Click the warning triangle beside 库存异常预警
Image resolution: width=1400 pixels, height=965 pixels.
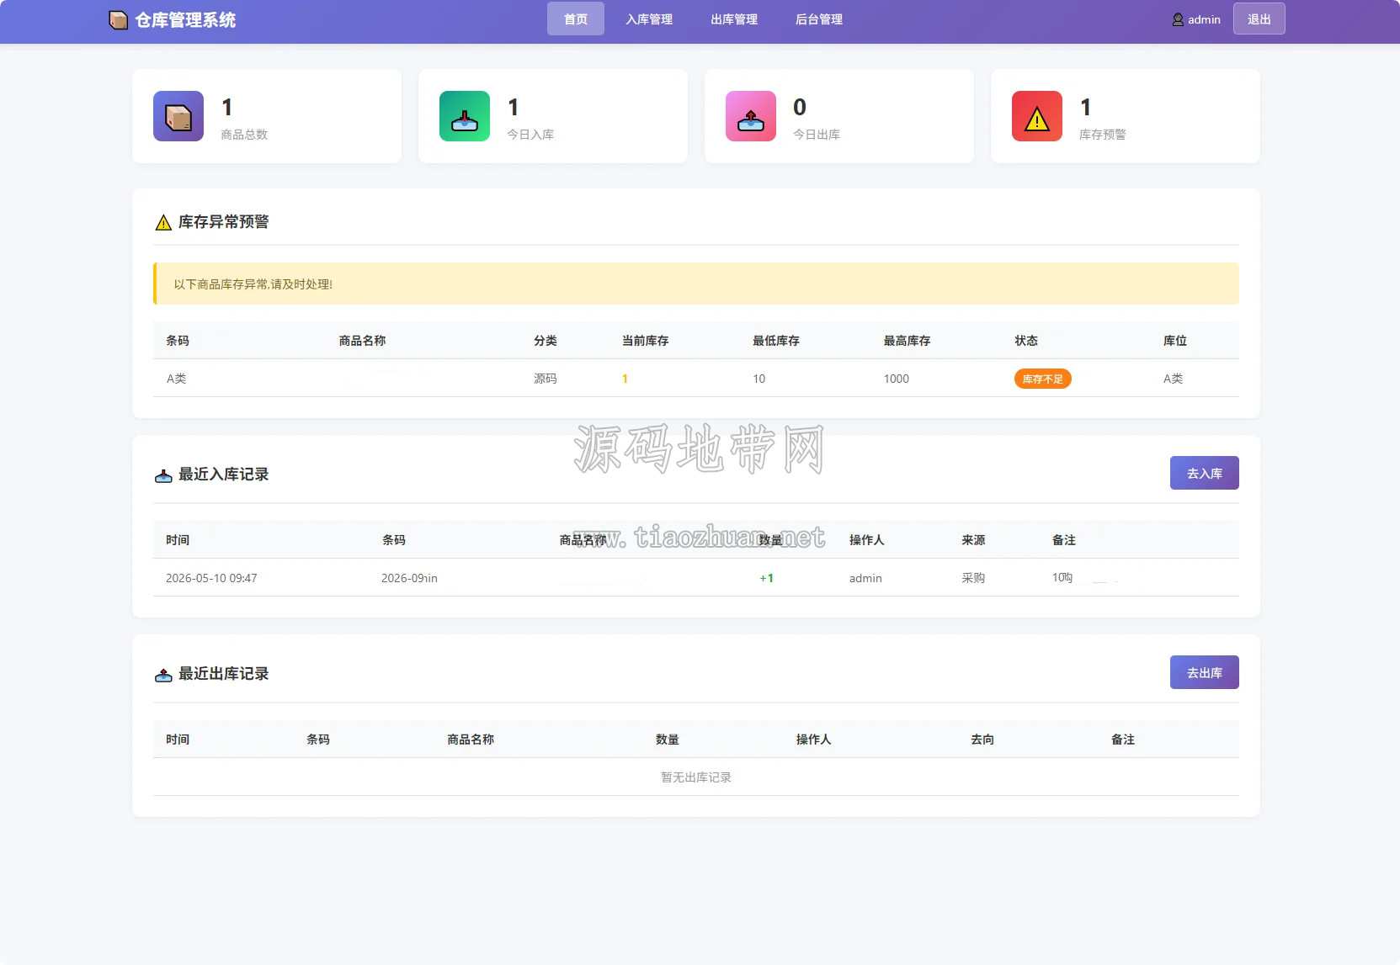[163, 222]
